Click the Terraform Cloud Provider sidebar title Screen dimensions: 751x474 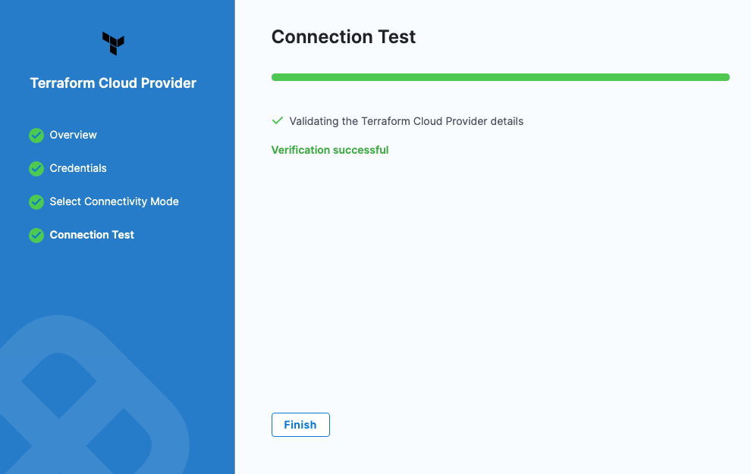click(x=113, y=83)
